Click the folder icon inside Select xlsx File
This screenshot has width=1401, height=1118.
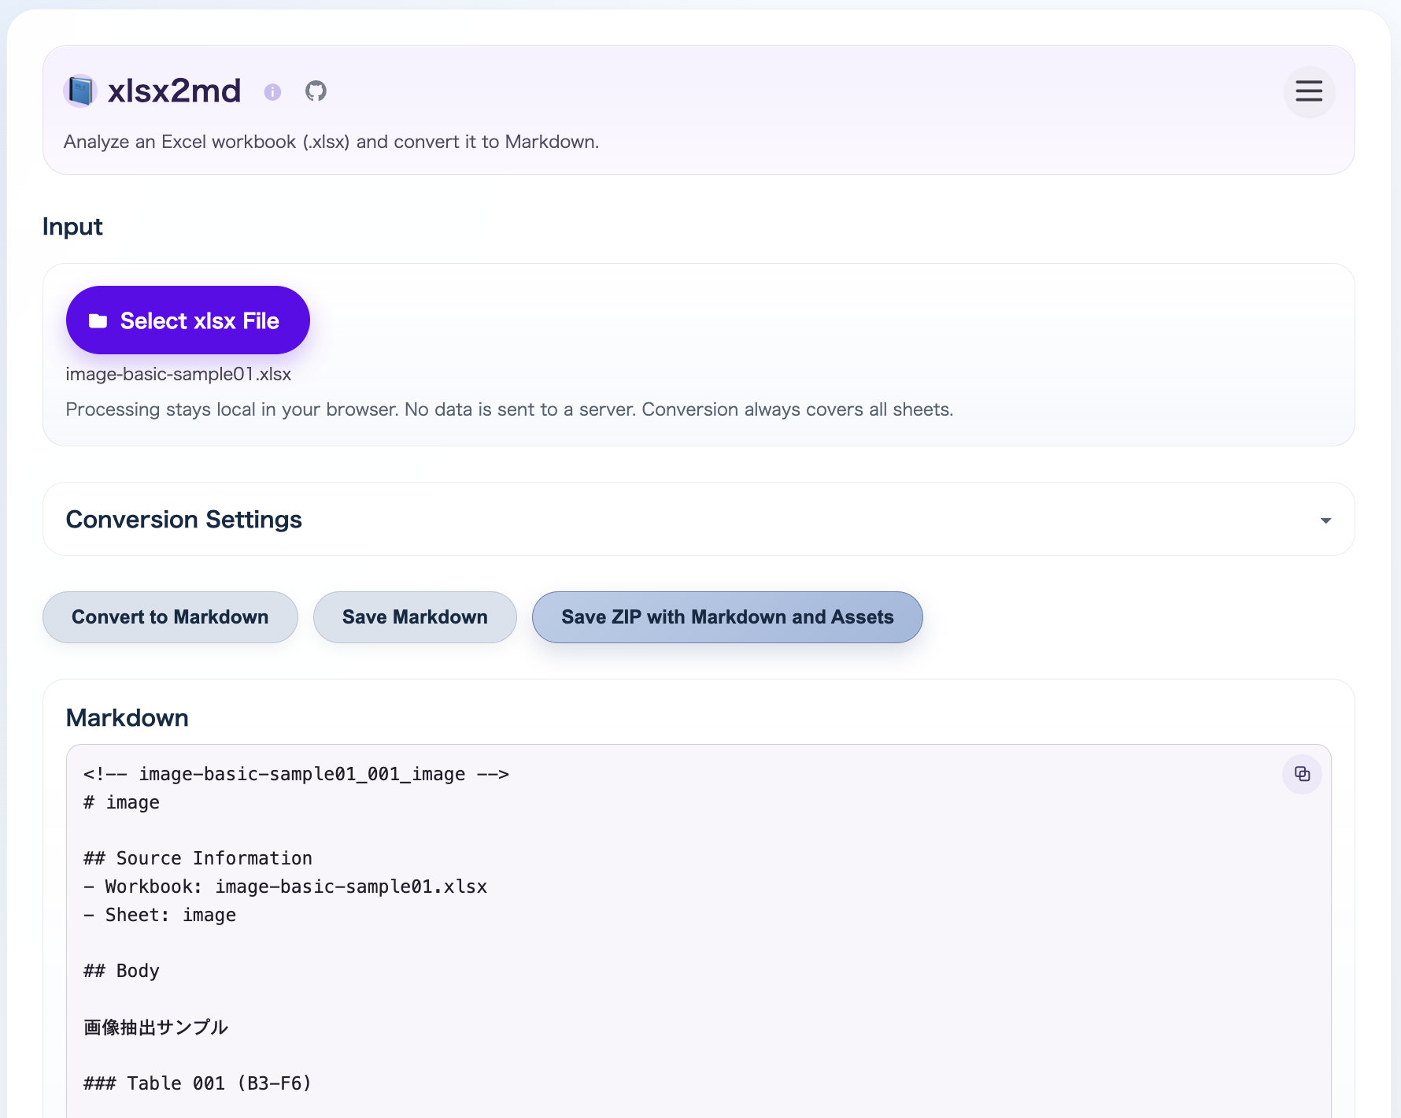98,320
